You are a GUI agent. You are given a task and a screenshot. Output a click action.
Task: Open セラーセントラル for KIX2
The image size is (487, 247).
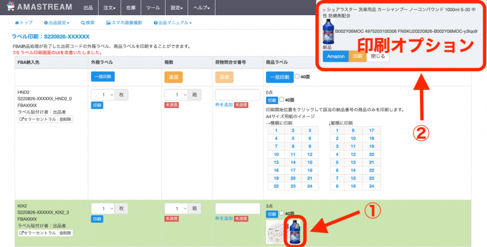(38, 233)
